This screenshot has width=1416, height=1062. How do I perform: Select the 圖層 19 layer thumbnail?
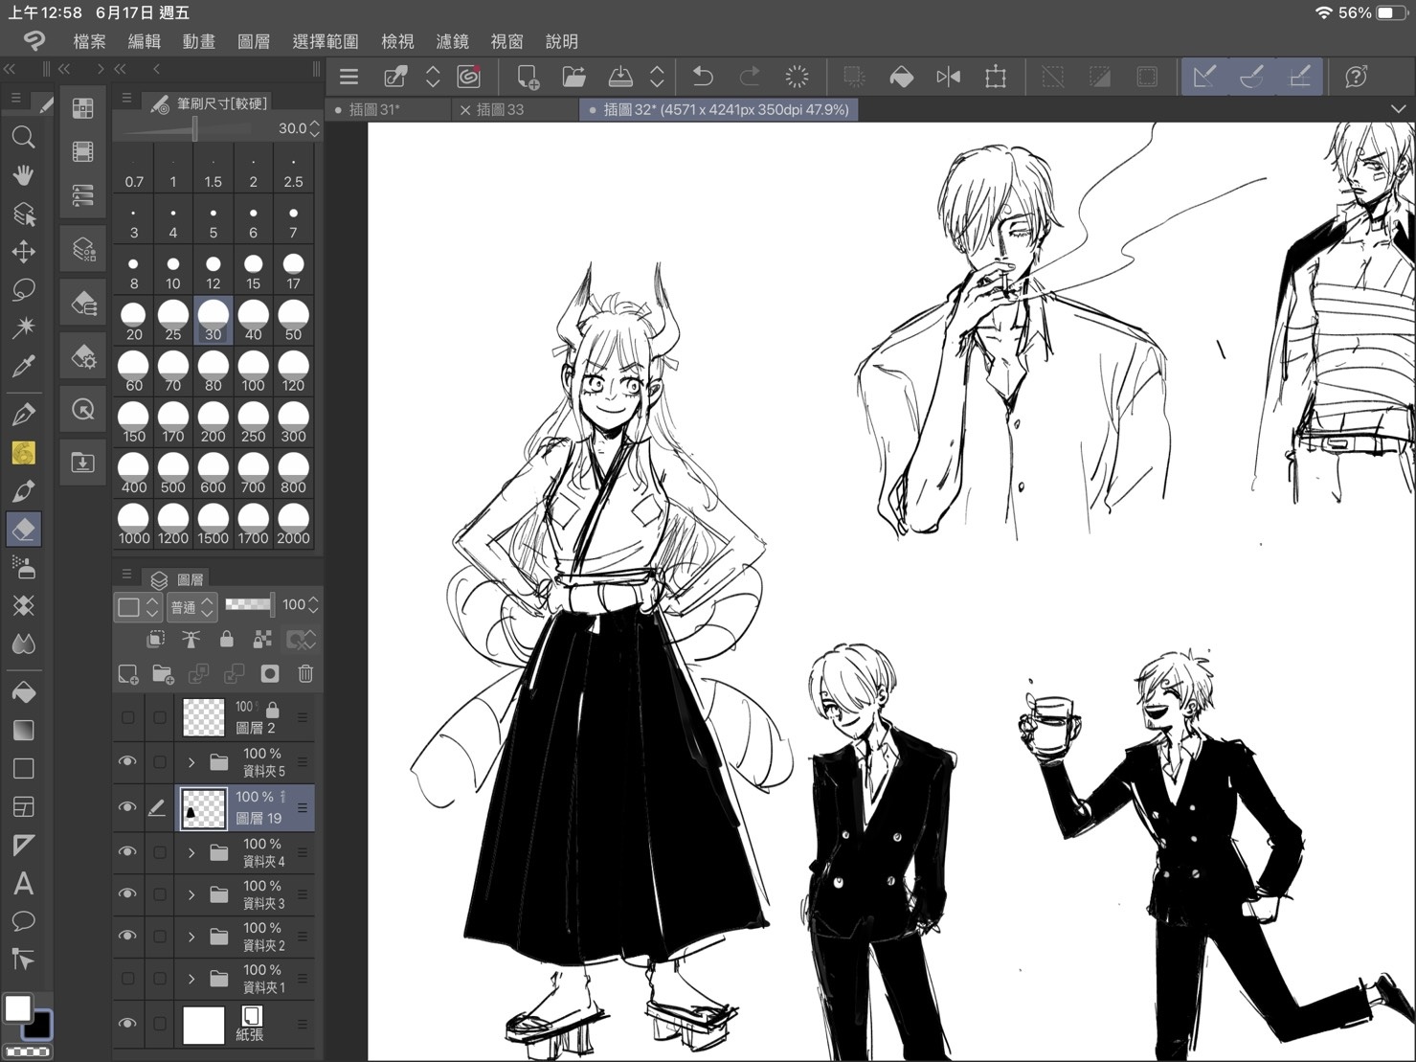(204, 808)
